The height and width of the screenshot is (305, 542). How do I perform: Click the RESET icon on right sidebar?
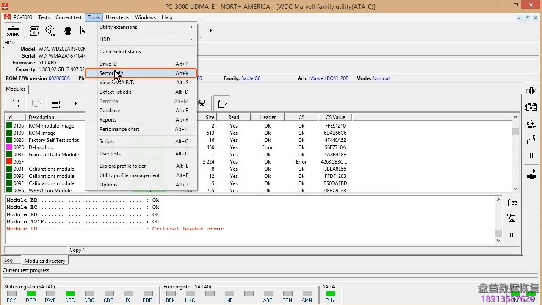pos(531,123)
